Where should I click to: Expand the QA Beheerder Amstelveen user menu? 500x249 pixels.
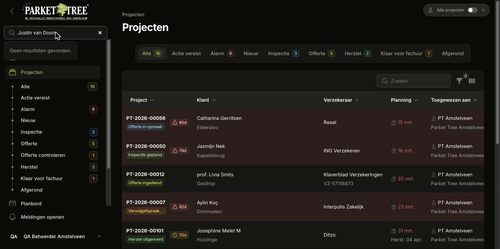[99, 236]
